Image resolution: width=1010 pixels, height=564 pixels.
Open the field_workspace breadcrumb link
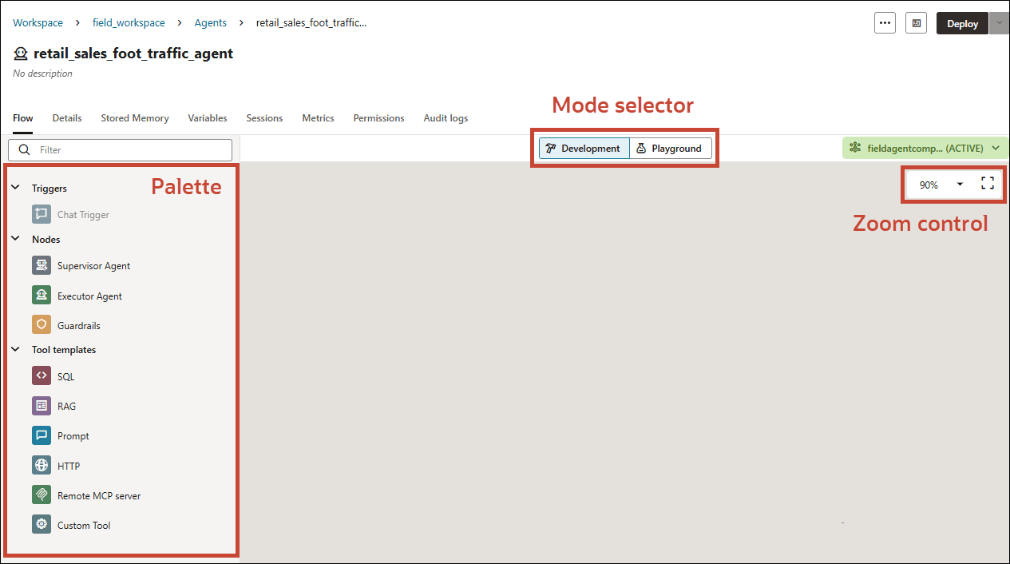click(x=129, y=23)
